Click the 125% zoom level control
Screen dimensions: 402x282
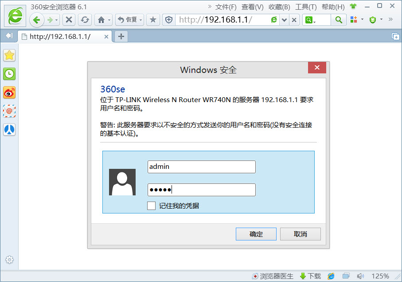point(380,276)
